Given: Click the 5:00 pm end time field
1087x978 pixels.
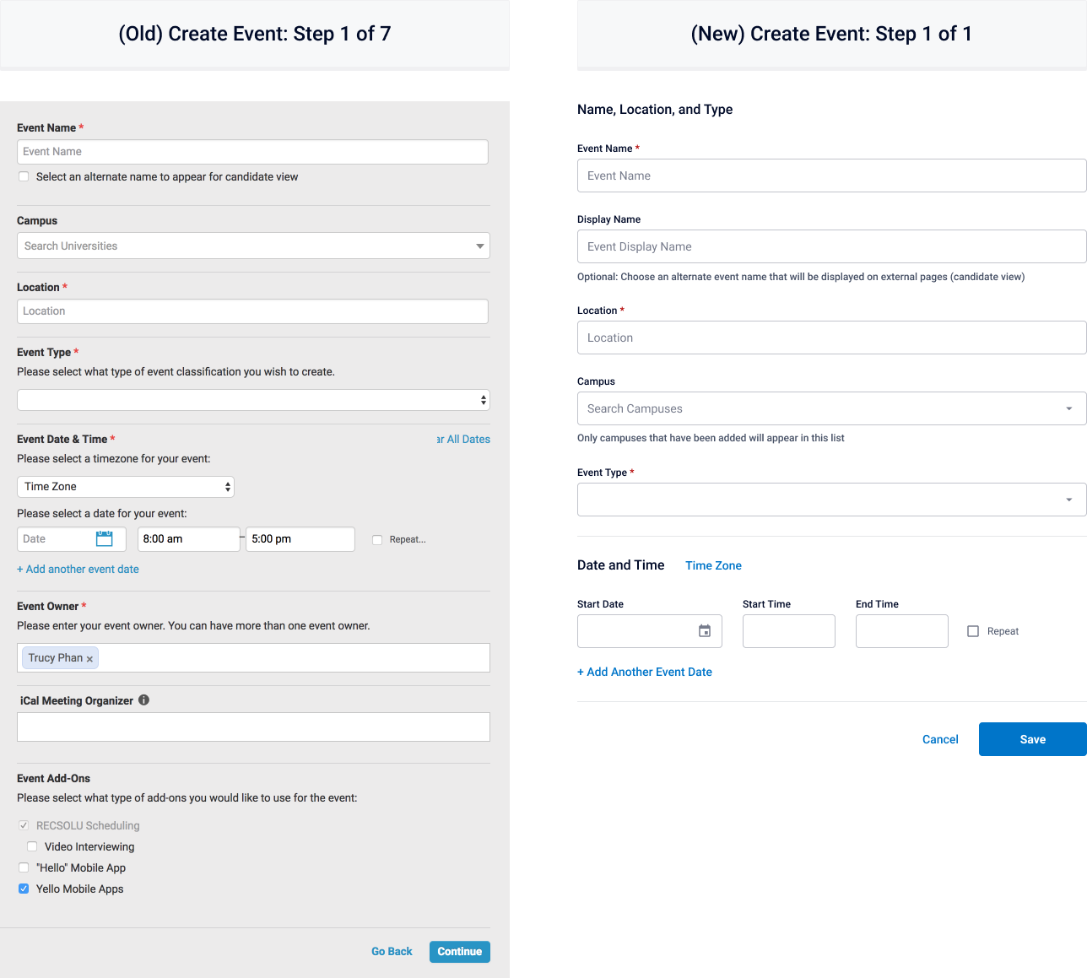Looking at the screenshot, I should click(x=300, y=539).
